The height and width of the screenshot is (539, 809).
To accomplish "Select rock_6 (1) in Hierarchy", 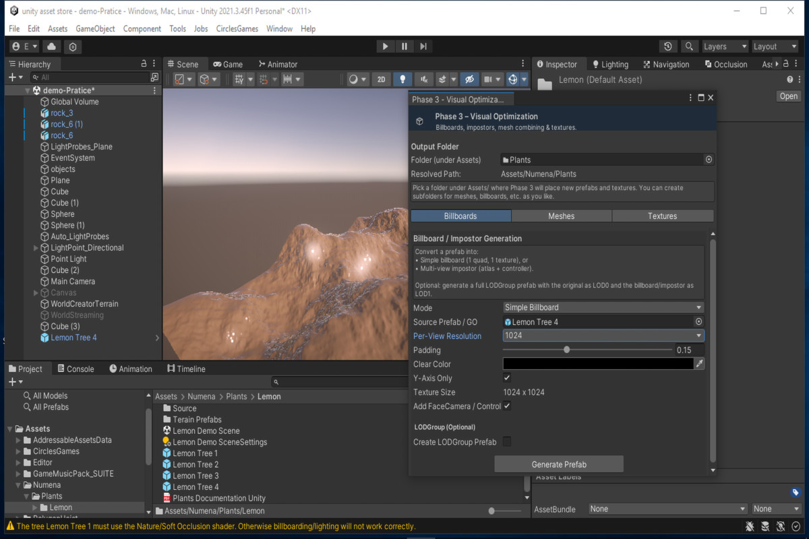I will [x=67, y=124].
